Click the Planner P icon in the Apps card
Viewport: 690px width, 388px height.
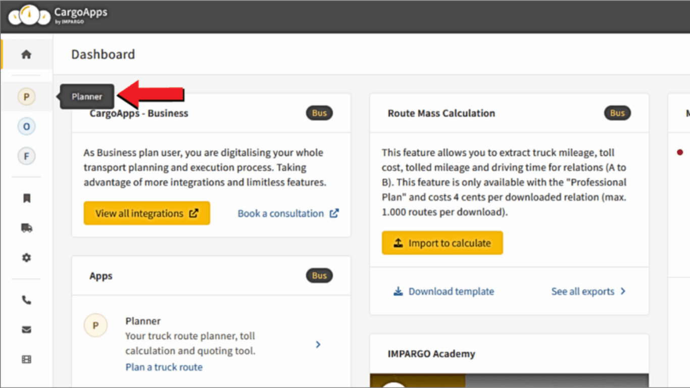(x=95, y=325)
